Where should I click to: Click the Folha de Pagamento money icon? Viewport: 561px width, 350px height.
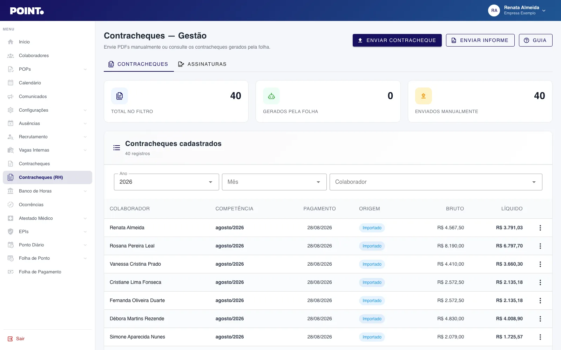point(11,272)
